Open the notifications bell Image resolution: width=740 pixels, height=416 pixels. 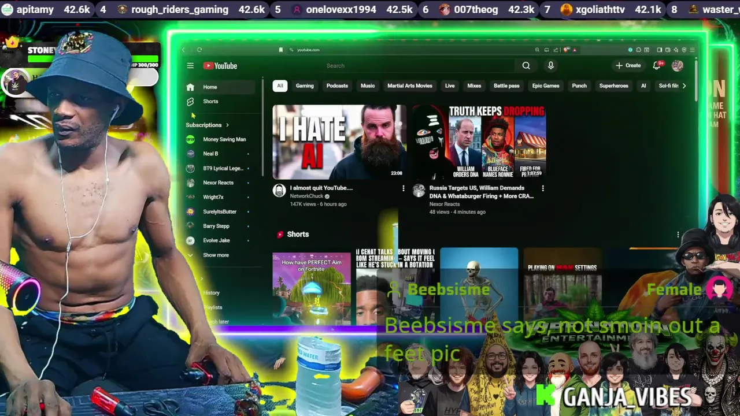(657, 65)
